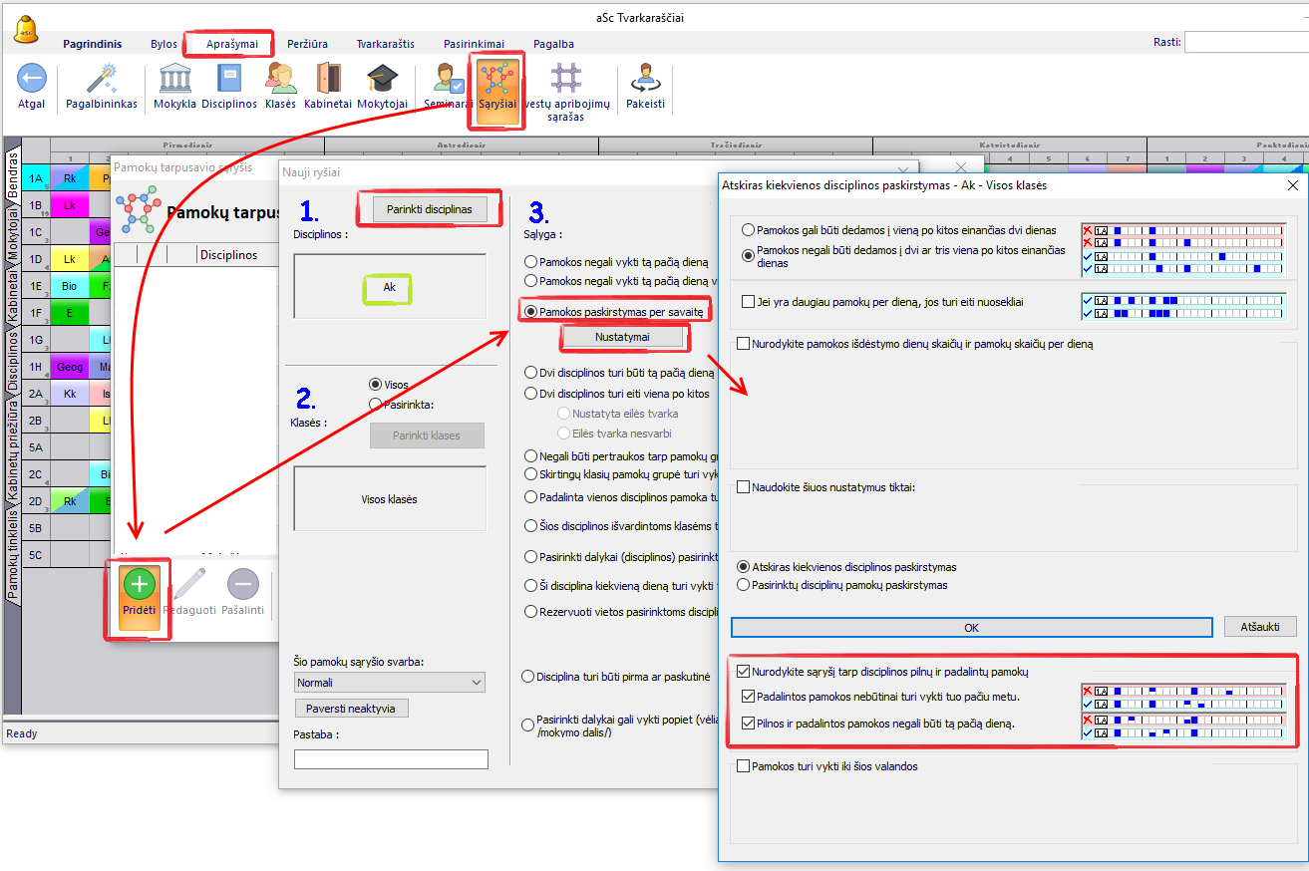Screen dimensions: 1309x871
Task: Open the Pagalbininkas wizard wand icon
Action: [101, 79]
